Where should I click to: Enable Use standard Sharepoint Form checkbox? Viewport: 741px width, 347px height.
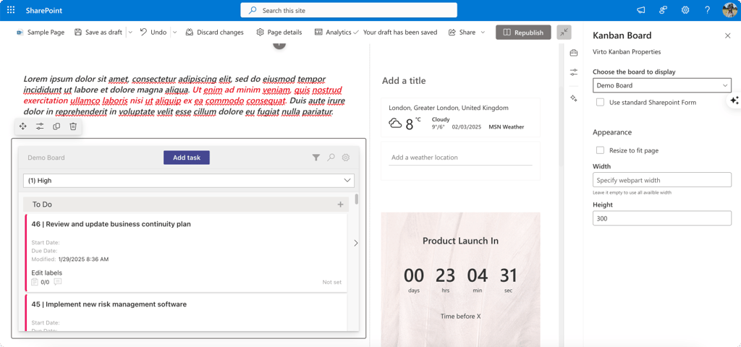point(600,102)
